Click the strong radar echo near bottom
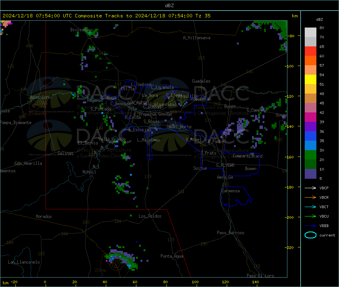Screen dimensions: 339x287 [121, 259]
